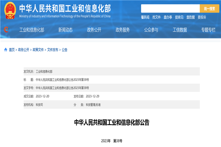
Task: Open the 找文件 quick link
Action: [157, 17]
